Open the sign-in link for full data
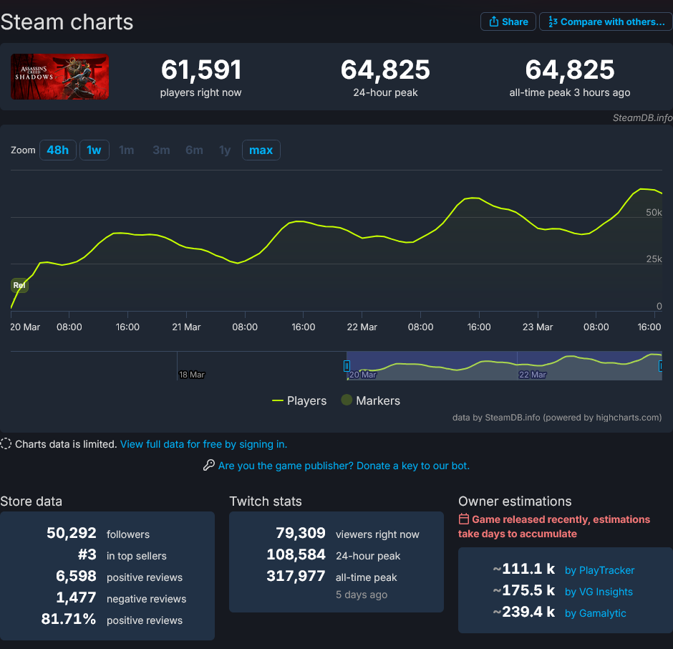 point(203,444)
